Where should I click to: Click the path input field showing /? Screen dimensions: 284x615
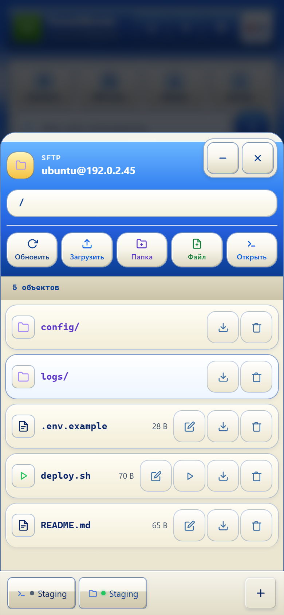click(142, 203)
